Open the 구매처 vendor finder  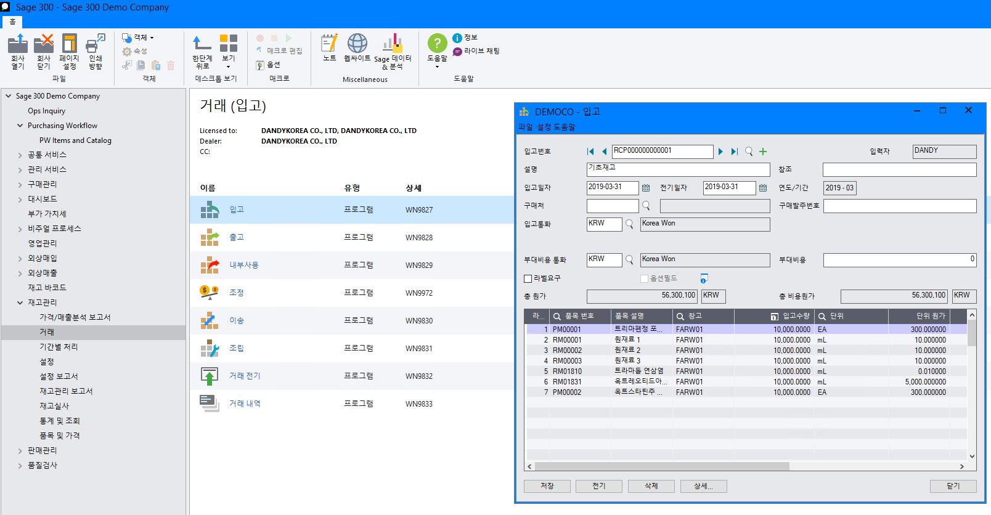646,206
